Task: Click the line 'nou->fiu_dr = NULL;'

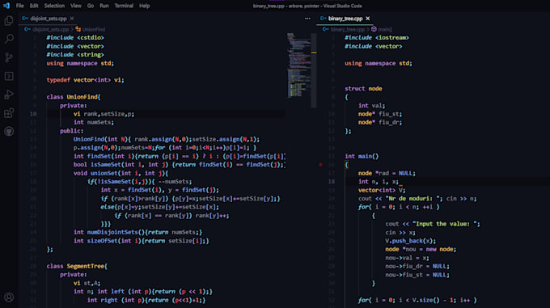Action: pos(417,266)
